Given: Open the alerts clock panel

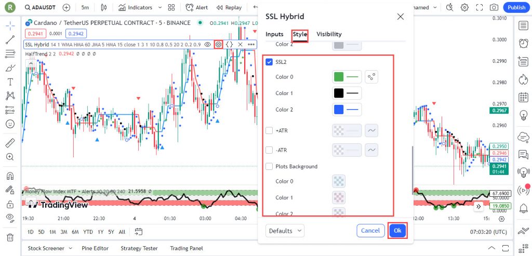Looking at the screenshot, I should [x=523, y=44].
